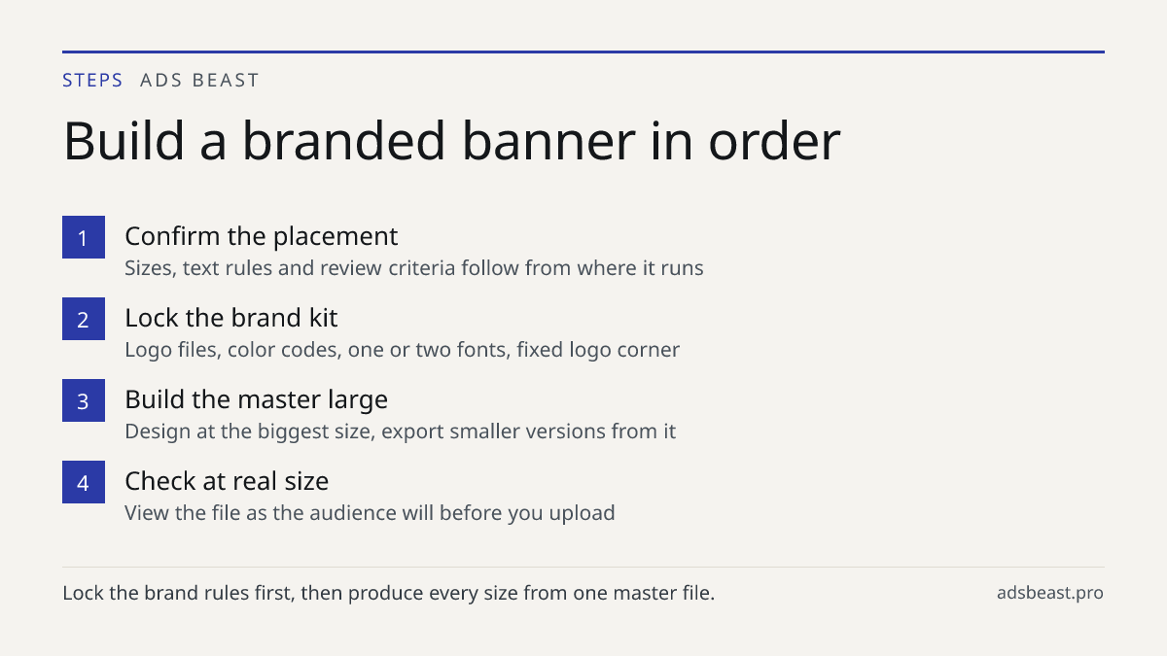Click the step 2 number badge
This screenshot has width=1167, height=656.
point(84,319)
